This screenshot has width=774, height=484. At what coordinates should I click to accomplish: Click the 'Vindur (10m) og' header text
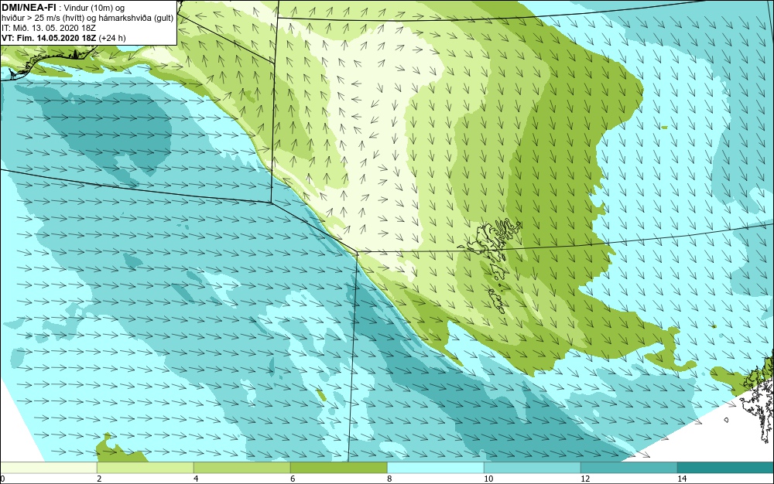coord(94,8)
